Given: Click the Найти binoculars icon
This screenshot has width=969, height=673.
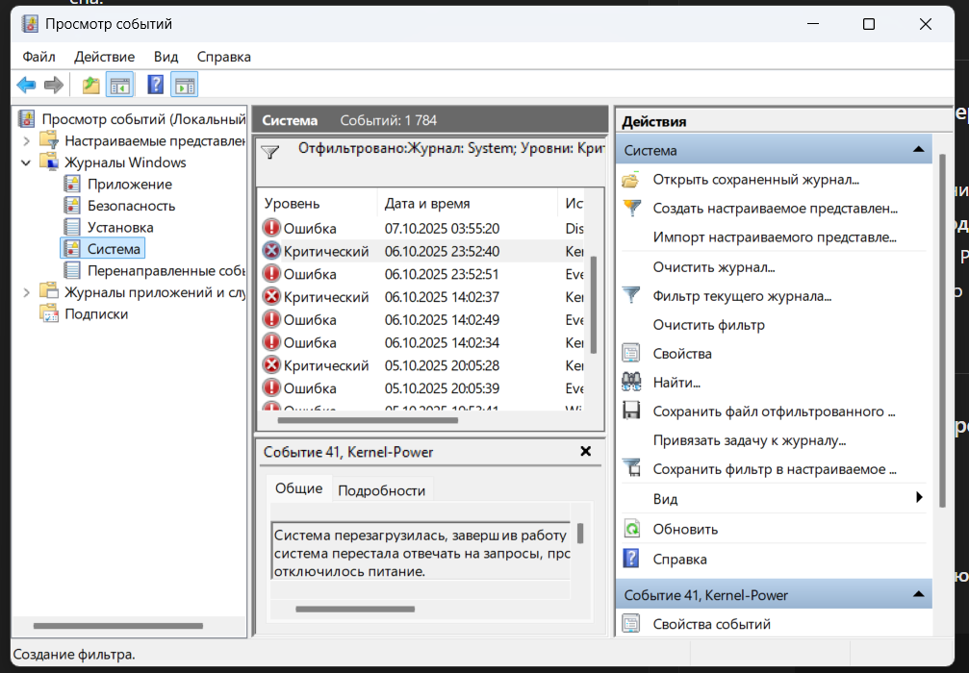Looking at the screenshot, I should [631, 383].
